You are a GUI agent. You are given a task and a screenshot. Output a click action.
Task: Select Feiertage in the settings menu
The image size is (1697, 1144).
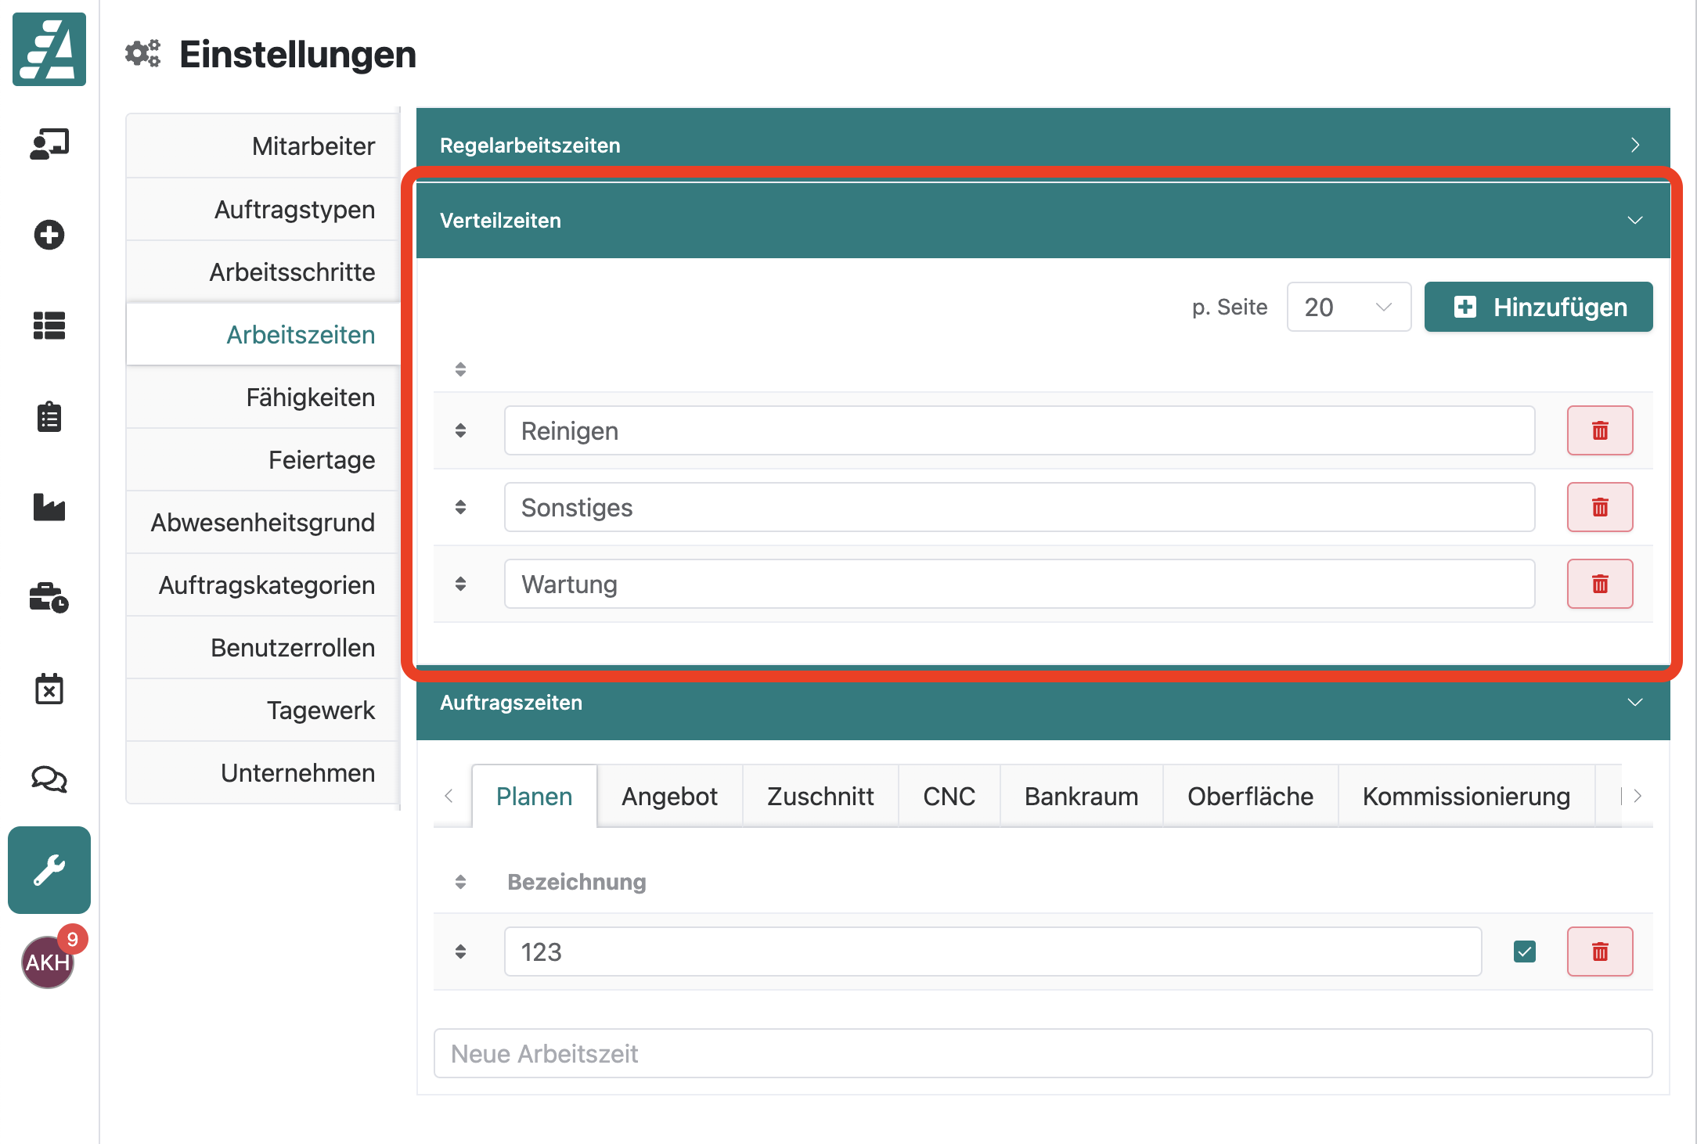coord(321,460)
